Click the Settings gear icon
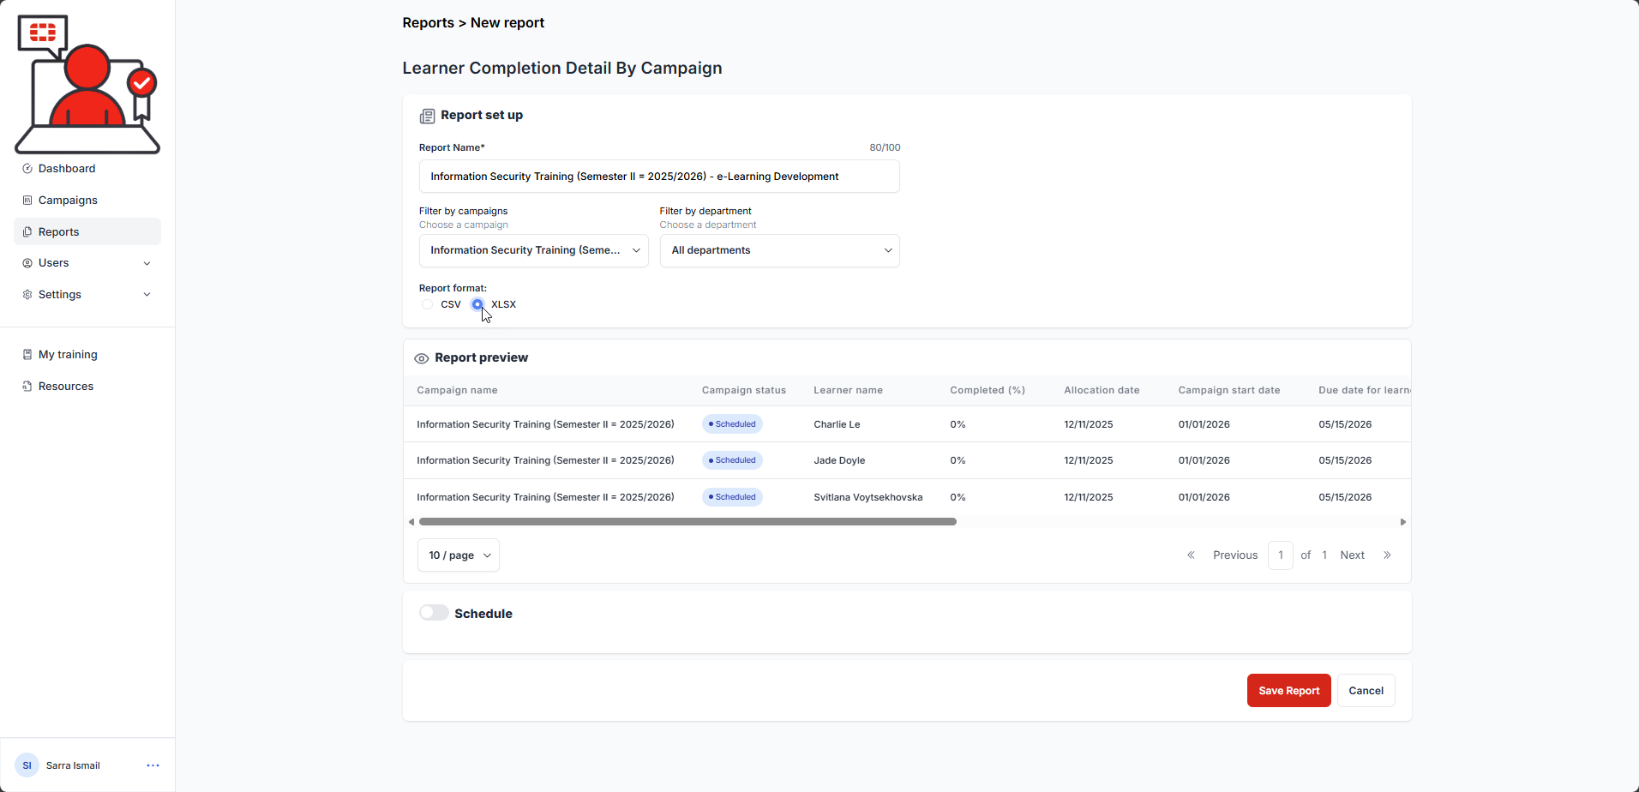Image resolution: width=1639 pixels, height=792 pixels. pyautogui.click(x=27, y=295)
